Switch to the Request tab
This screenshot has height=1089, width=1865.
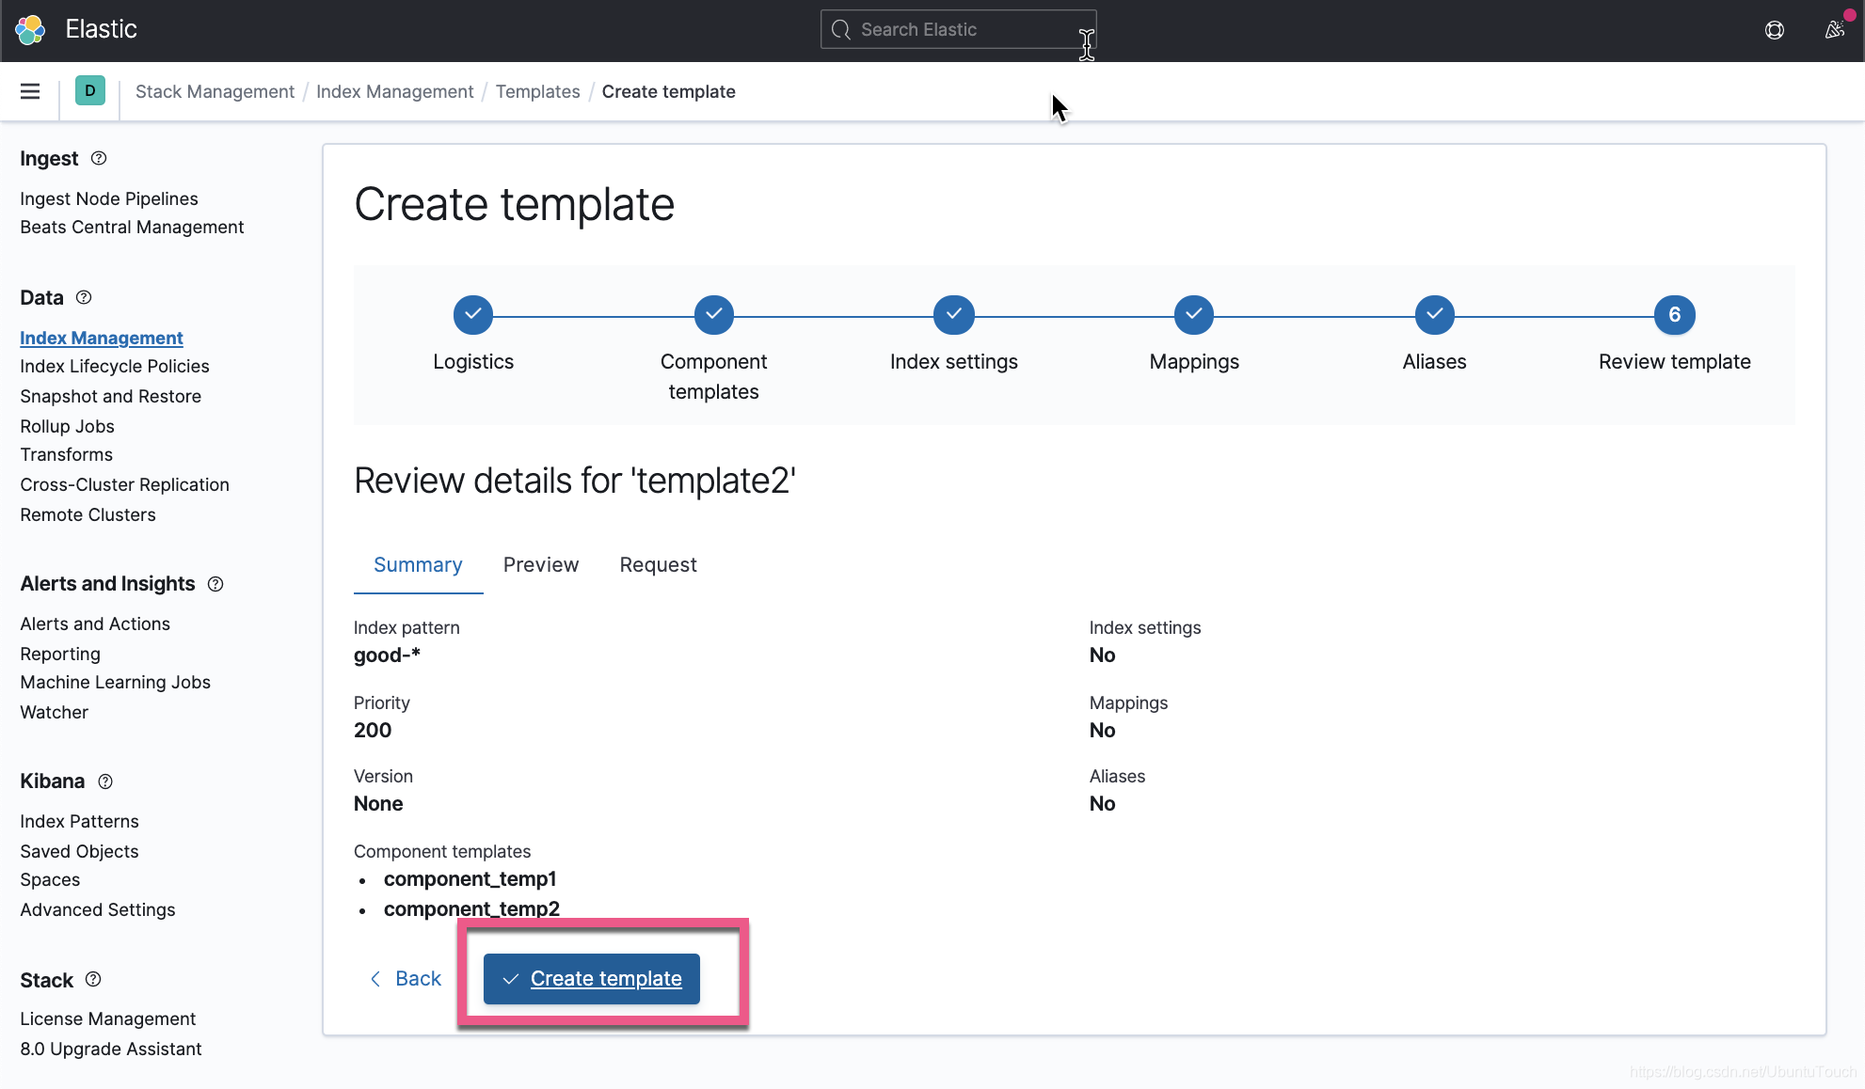pos(659,564)
